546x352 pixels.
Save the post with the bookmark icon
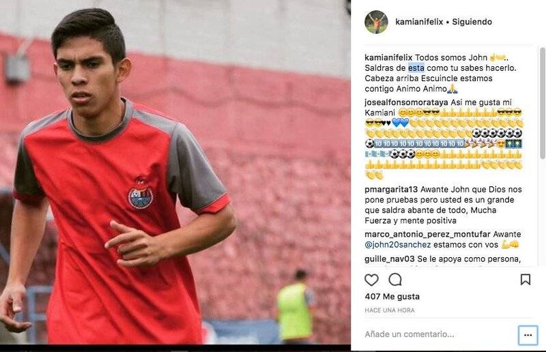click(x=525, y=280)
